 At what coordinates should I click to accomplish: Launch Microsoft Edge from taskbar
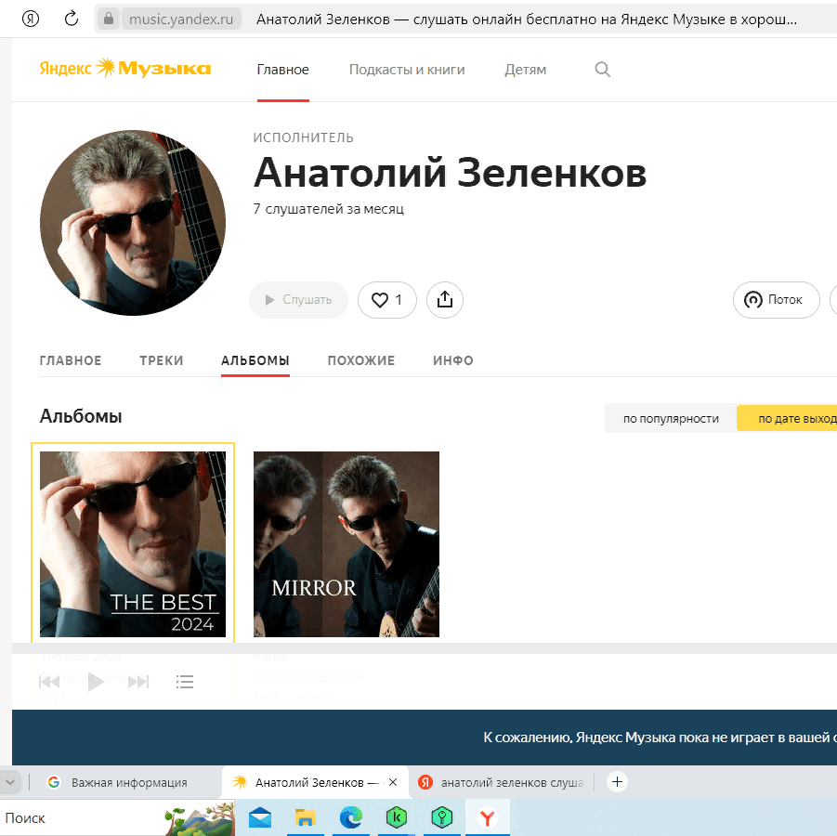tap(351, 817)
